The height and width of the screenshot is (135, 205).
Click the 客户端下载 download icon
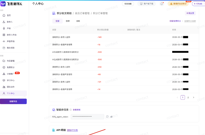tap(141, 4)
